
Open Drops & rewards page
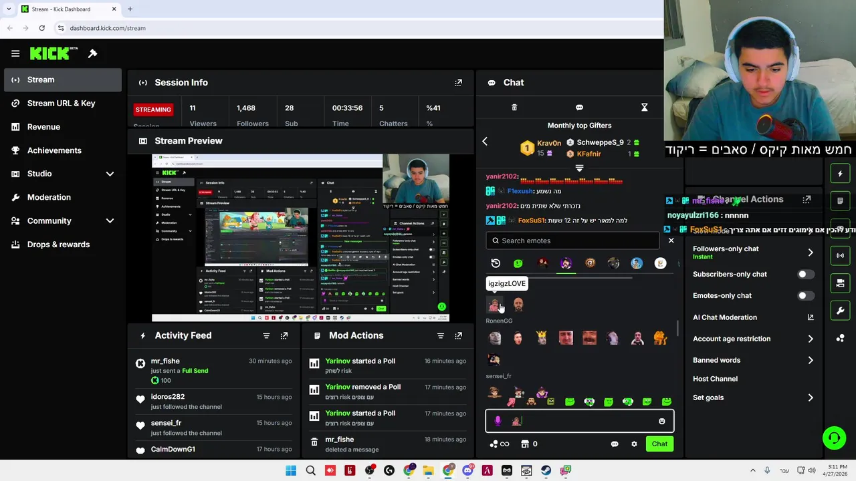(x=64, y=245)
